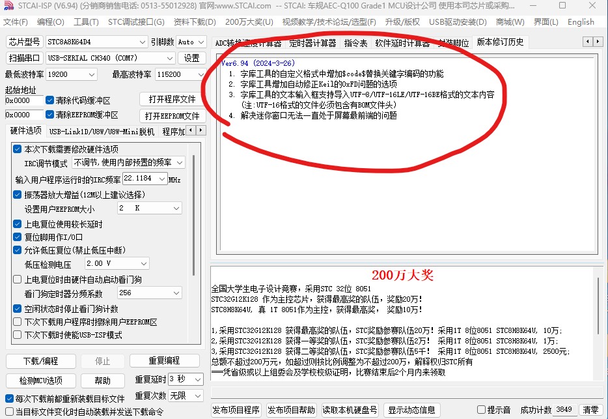Viewport: 608px width, 419px height.
Task: Toggle 允许低压复位(禁止低压中断) checkbox
Action: pyautogui.click(x=17, y=250)
